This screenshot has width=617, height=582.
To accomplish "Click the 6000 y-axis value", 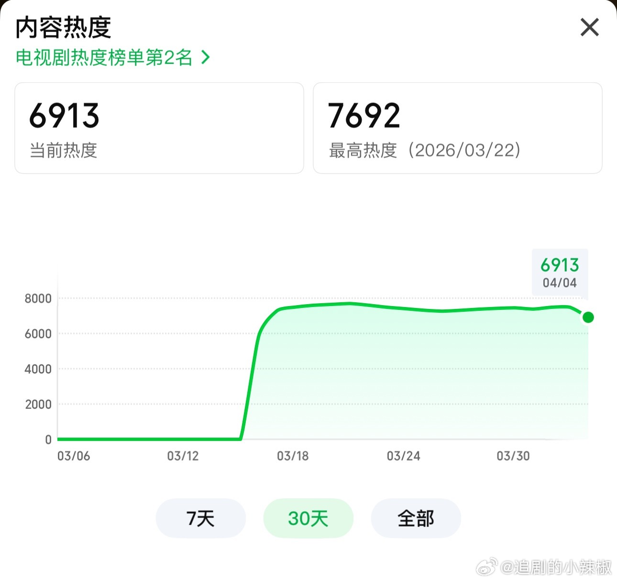I will [38, 334].
